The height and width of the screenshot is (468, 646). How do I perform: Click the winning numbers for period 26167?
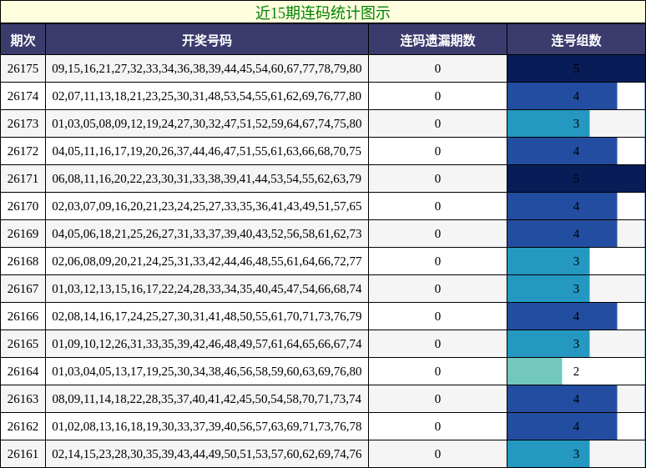(x=207, y=289)
